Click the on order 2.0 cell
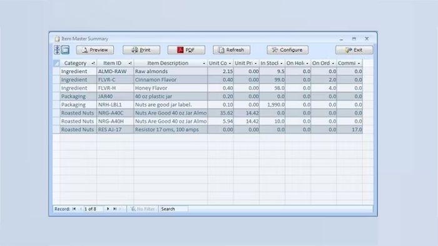The height and width of the screenshot is (246, 438). pos(323,80)
